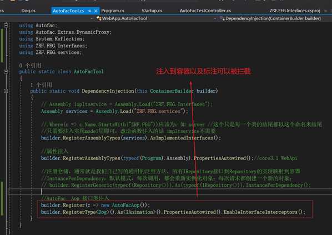The width and height of the screenshot is (332, 235).
Task: Close the AutoFacTool.cs tab
Action: tap(96, 11)
